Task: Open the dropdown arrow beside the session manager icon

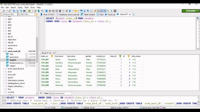Action: click(7, 11)
